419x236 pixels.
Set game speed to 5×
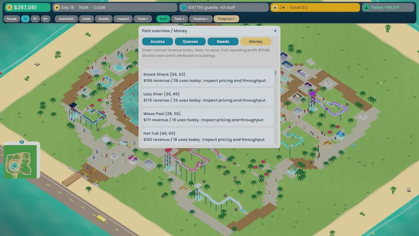coord(45,19)
